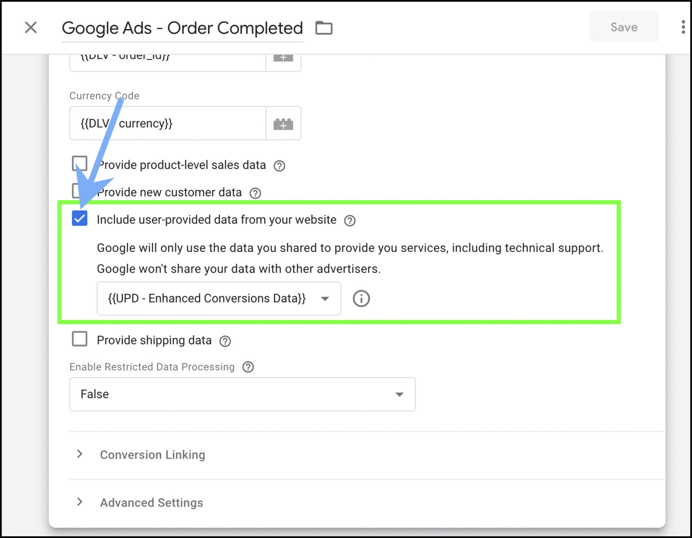Click the variable picker beside the order_id field
The width and height of the screenshot is (692, 538).
click(x=283, y=58)
